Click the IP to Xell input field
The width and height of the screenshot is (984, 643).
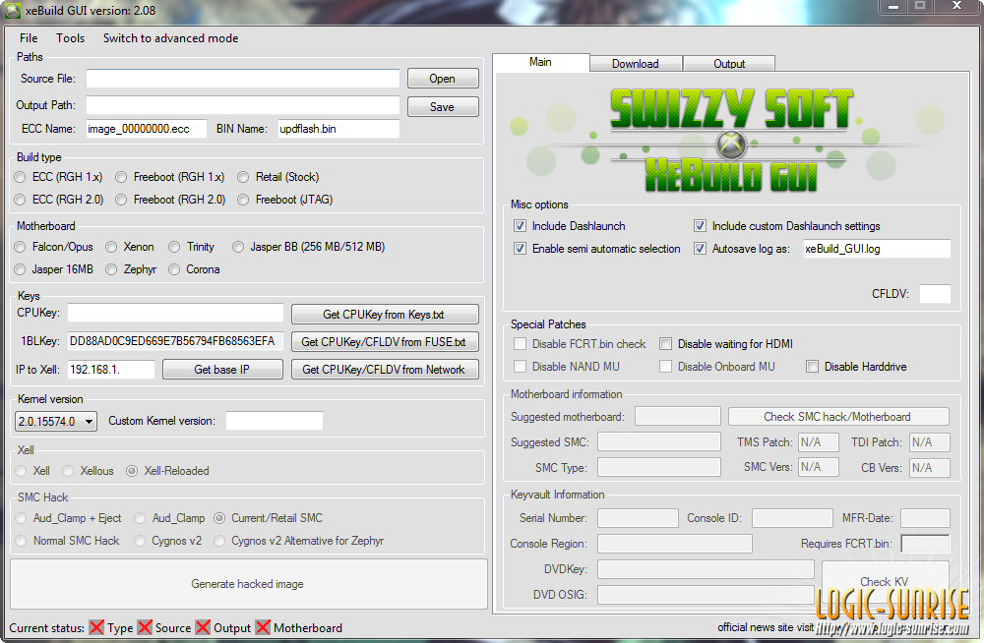coord(111,370)
